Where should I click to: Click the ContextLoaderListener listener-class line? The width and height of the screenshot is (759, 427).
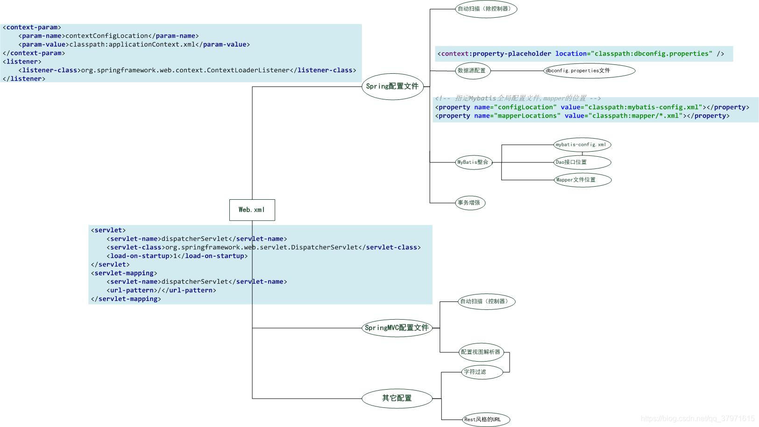coord(187,70)
